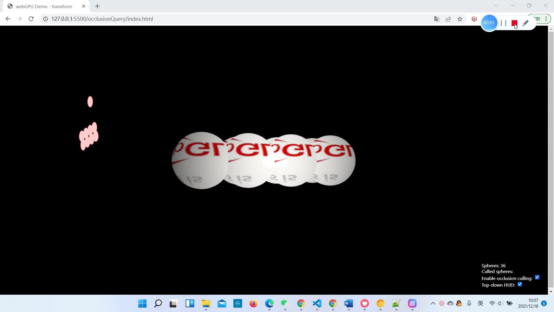Go back to the previous page
This screenshot has width=554, height=312.
click(x=8, y=19)
